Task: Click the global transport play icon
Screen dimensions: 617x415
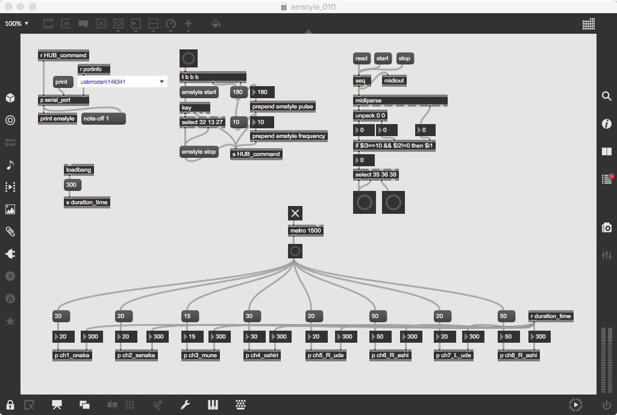Action: pos(575,404)
